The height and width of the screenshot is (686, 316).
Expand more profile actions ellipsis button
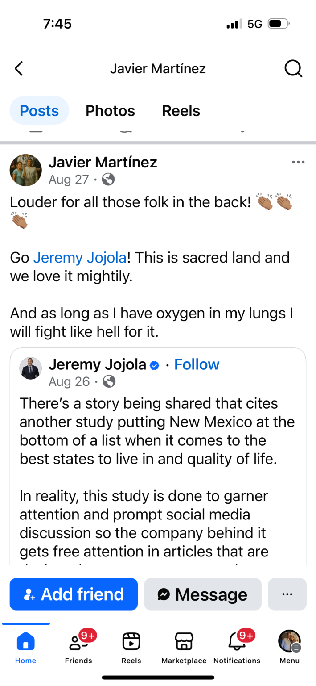[287, 594]
